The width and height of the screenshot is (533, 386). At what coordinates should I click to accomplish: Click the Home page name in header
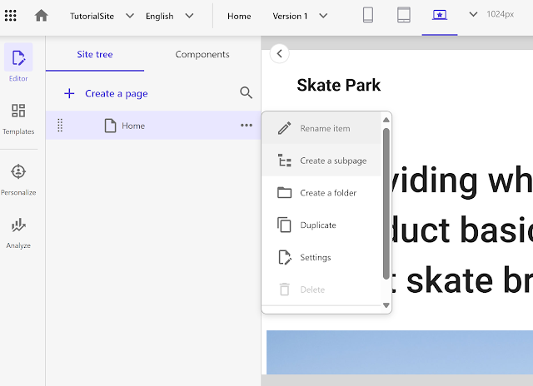[x=239, y=16]
